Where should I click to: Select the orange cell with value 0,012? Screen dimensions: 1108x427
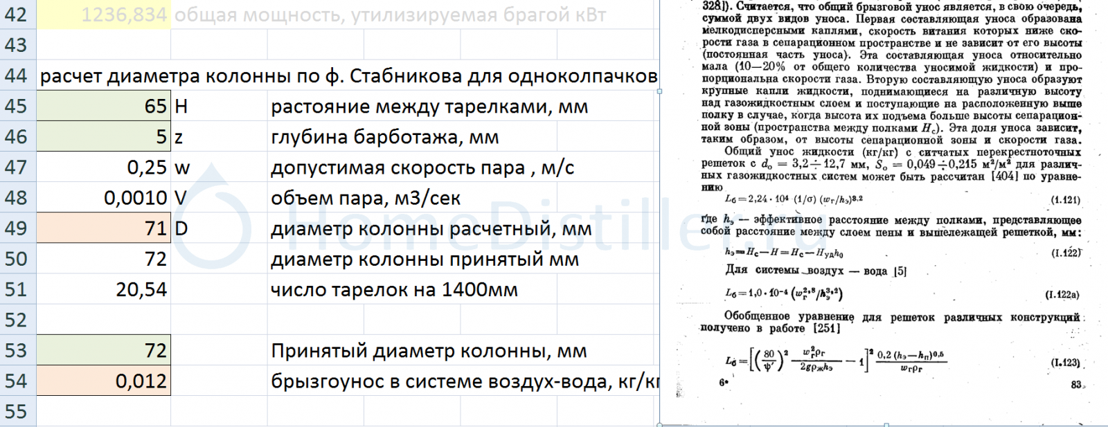[104, 381]
